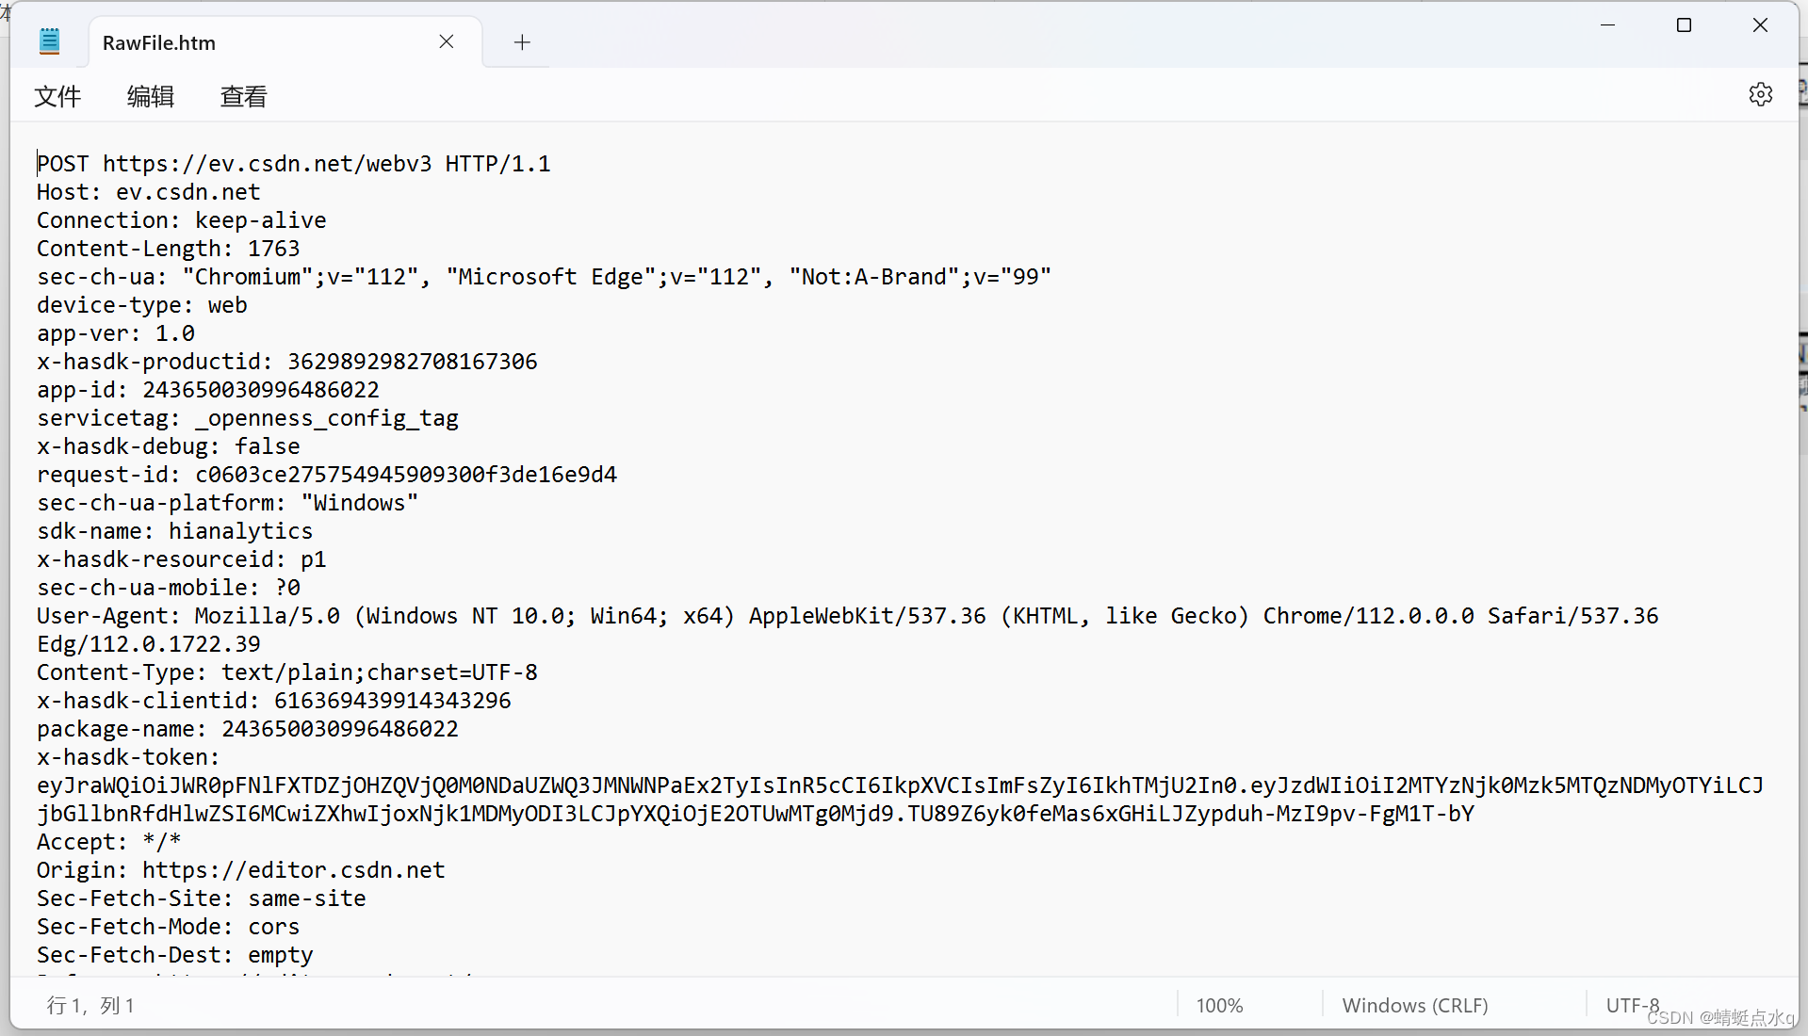Click the package-name: 243650030996486022 line
This screenshot has height=1036, width=1808.
(x=247, y=729)
